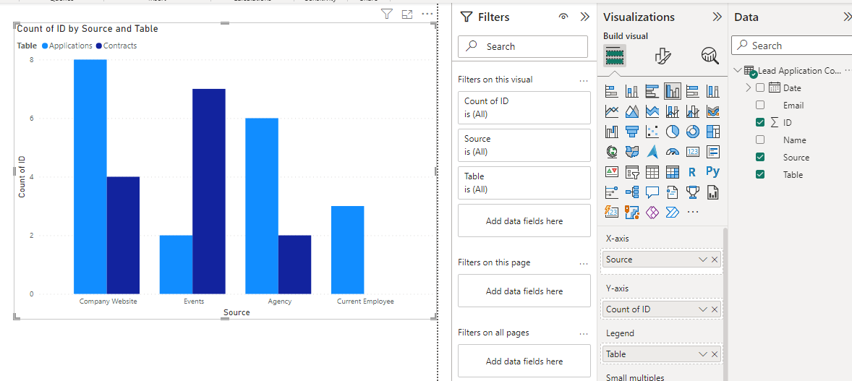This screenshot has height=381, width=852.
Task: Click the Filters pane search box
Action: tap(523, 47)
